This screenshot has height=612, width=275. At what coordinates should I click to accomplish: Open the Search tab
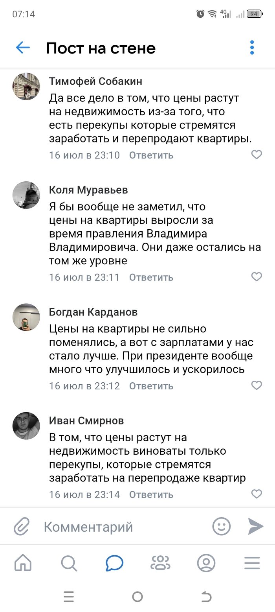point(69,563)
